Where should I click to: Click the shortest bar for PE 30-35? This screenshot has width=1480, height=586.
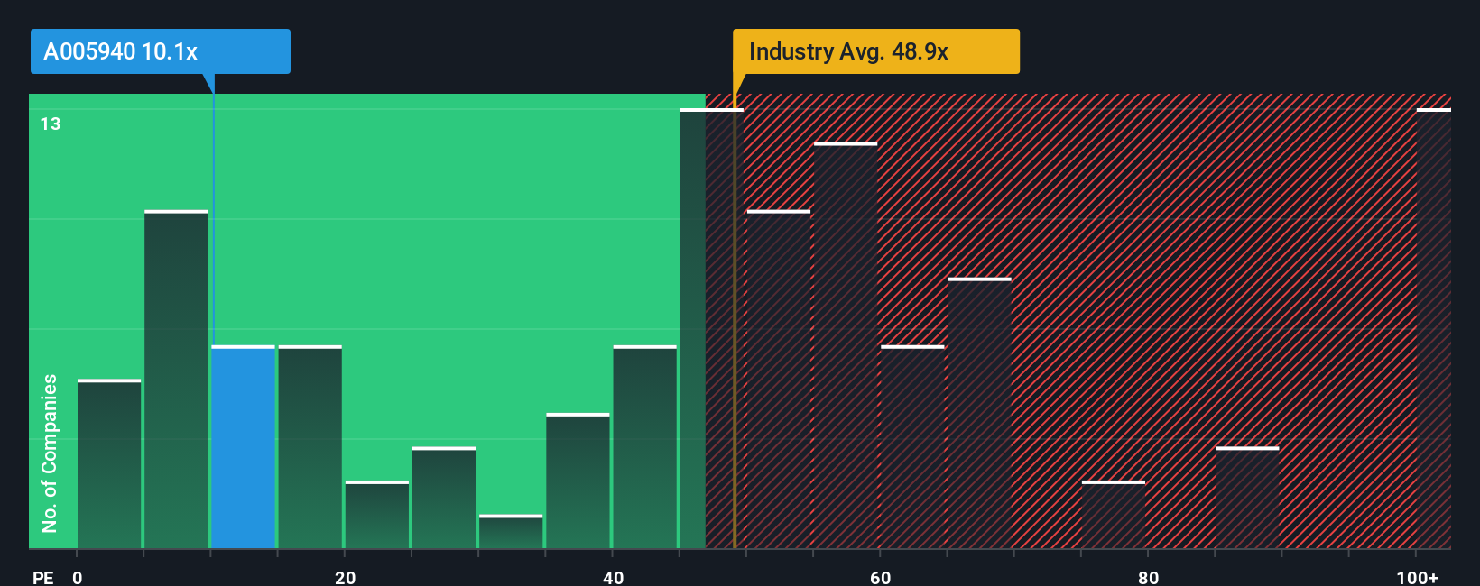(511, 532)
